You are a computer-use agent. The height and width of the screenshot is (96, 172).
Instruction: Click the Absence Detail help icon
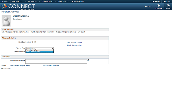pos(16,38)
